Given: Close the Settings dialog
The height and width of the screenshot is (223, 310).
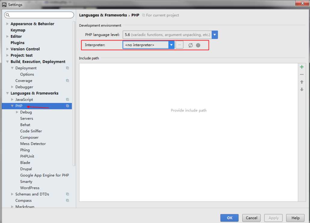Looking at the screenshot, I should tap(302, 3).
